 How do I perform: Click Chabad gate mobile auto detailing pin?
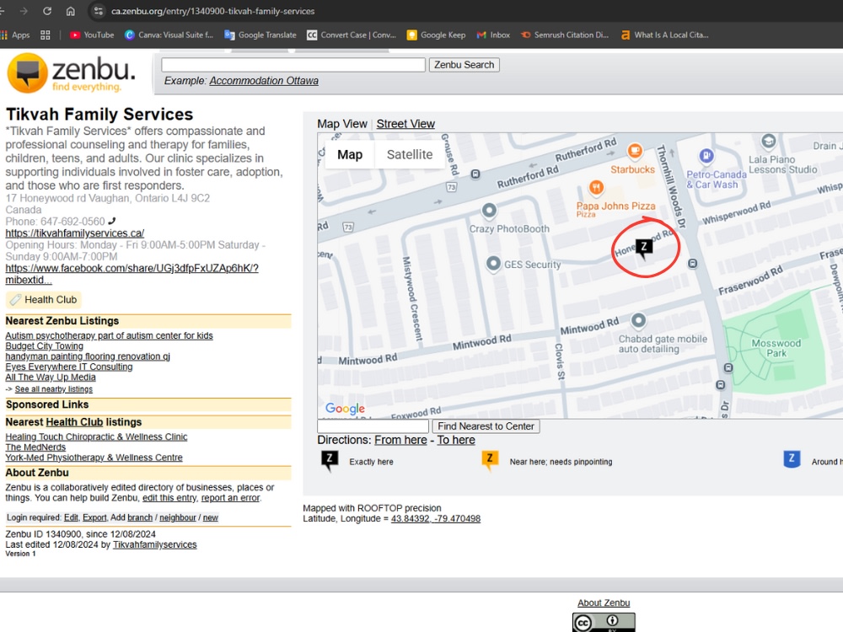[638, 321]
